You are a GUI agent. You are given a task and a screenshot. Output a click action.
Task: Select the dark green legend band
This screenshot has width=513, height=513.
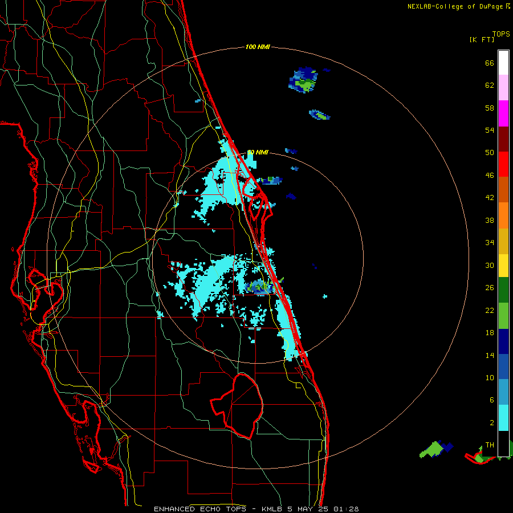pos(503,290)
